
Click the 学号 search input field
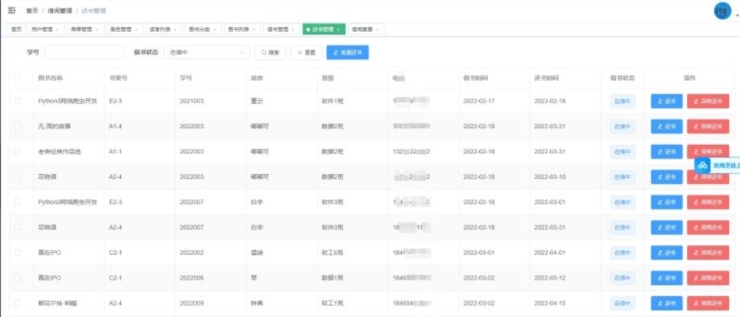click(84, 52)
